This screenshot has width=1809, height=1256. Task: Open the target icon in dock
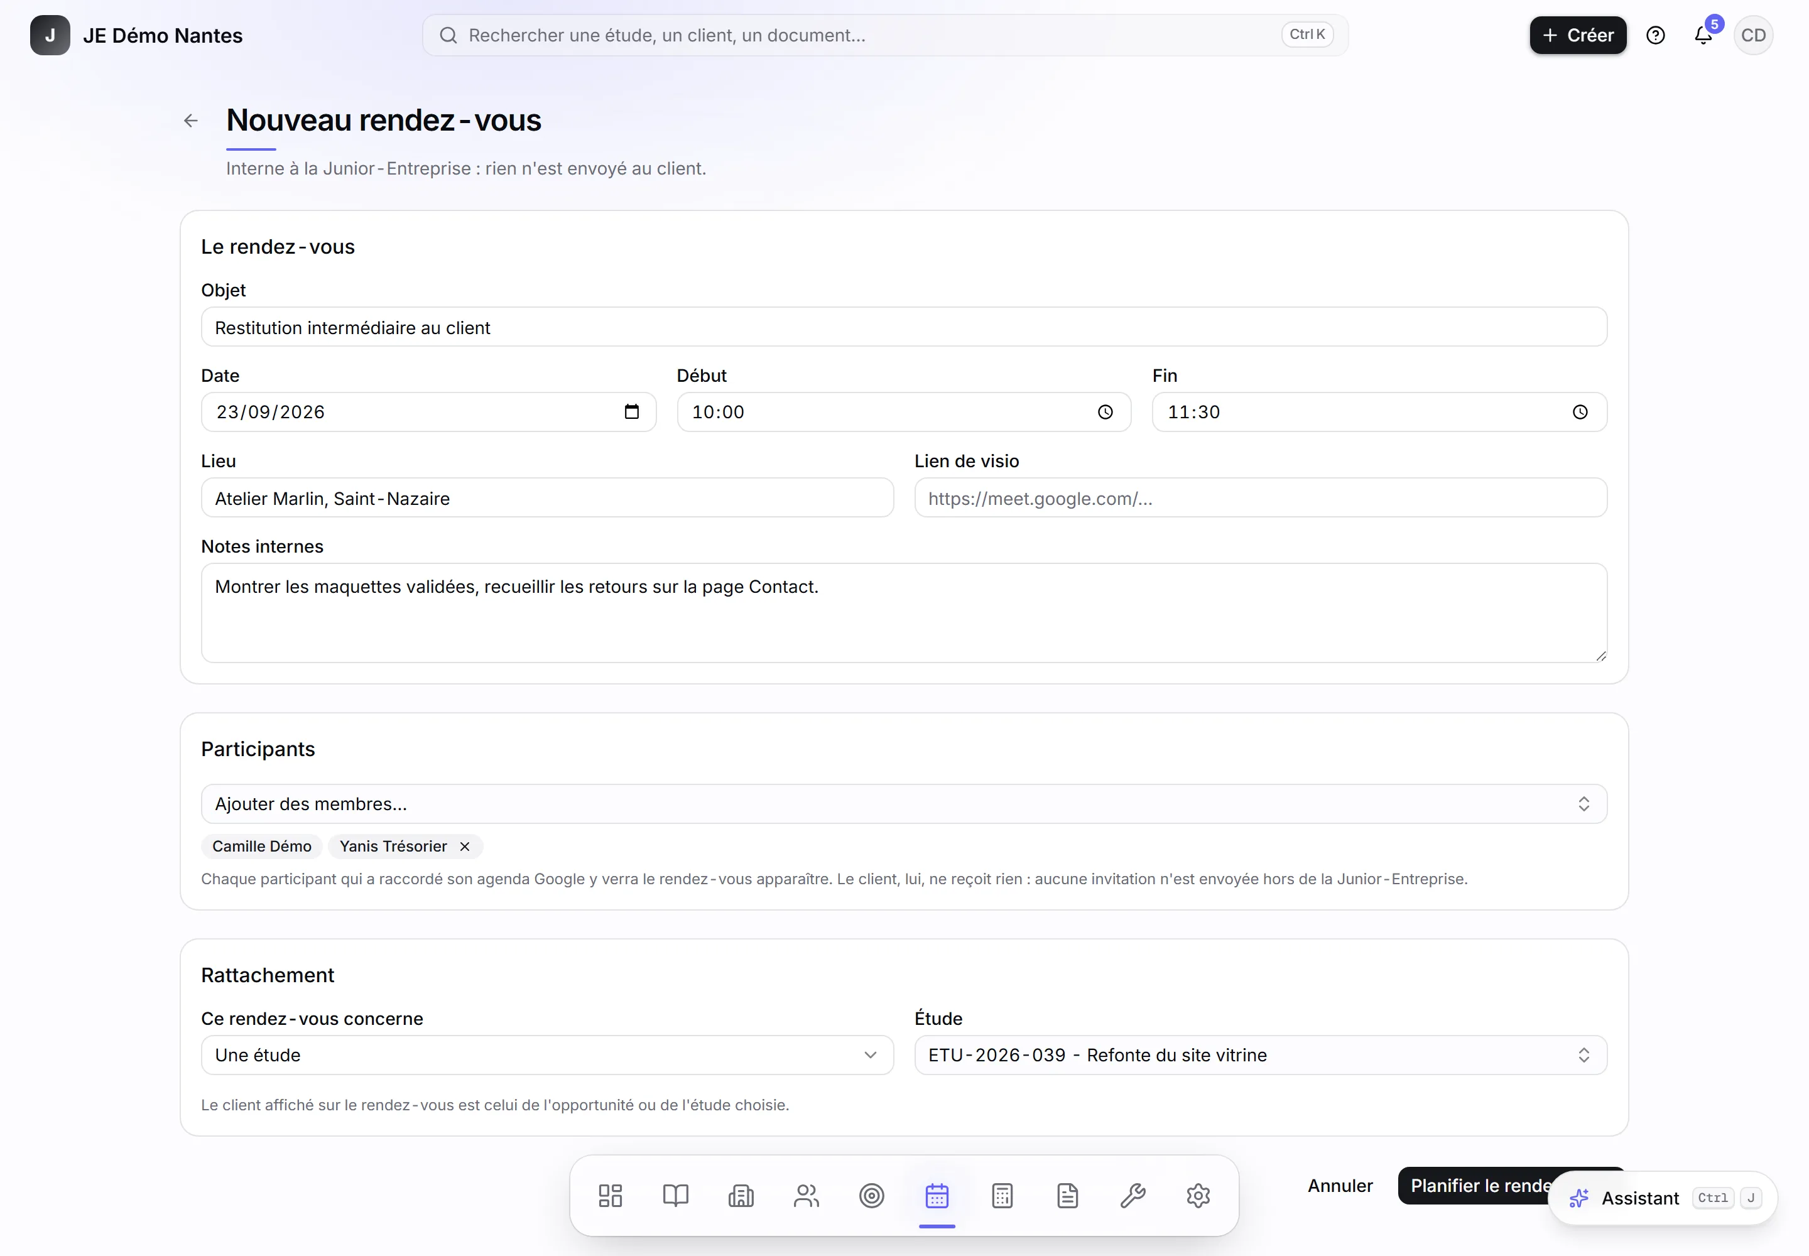(871, 1196)
